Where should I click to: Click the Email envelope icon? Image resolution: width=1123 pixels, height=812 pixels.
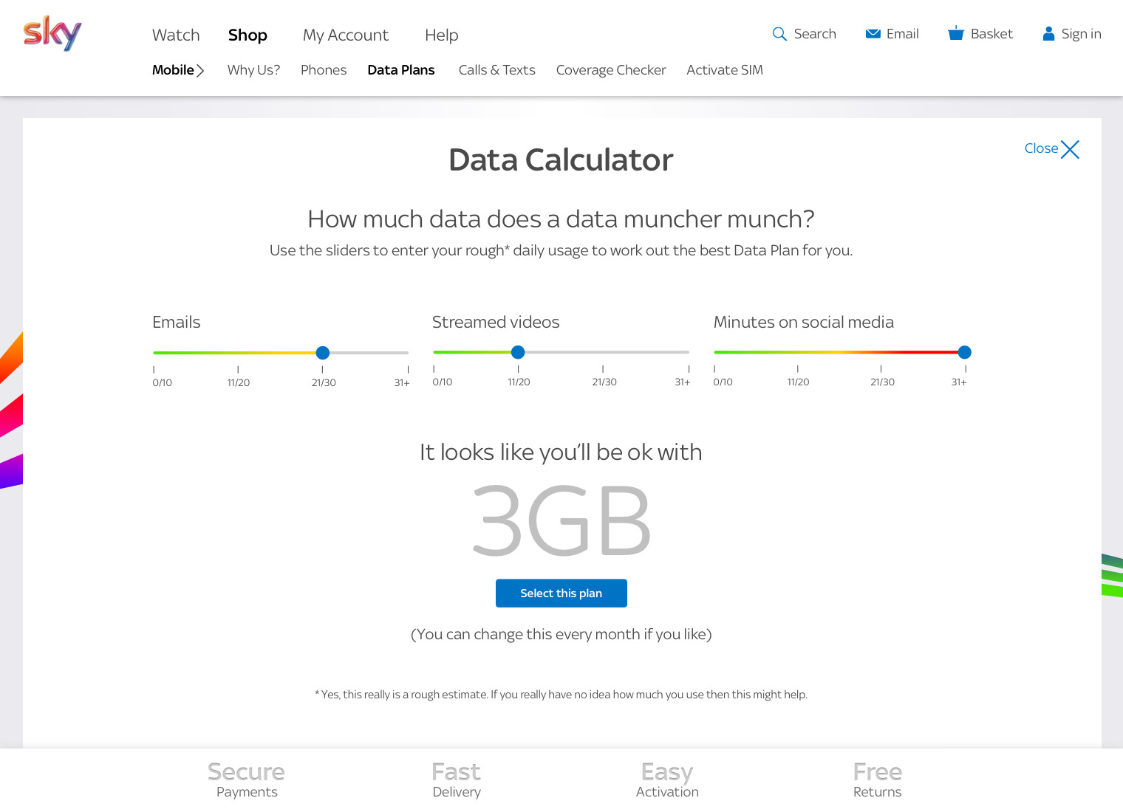873,34
